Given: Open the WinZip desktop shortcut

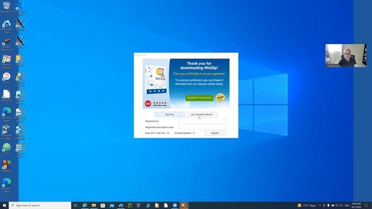Looking at the screenshot, I should point(20,60).
